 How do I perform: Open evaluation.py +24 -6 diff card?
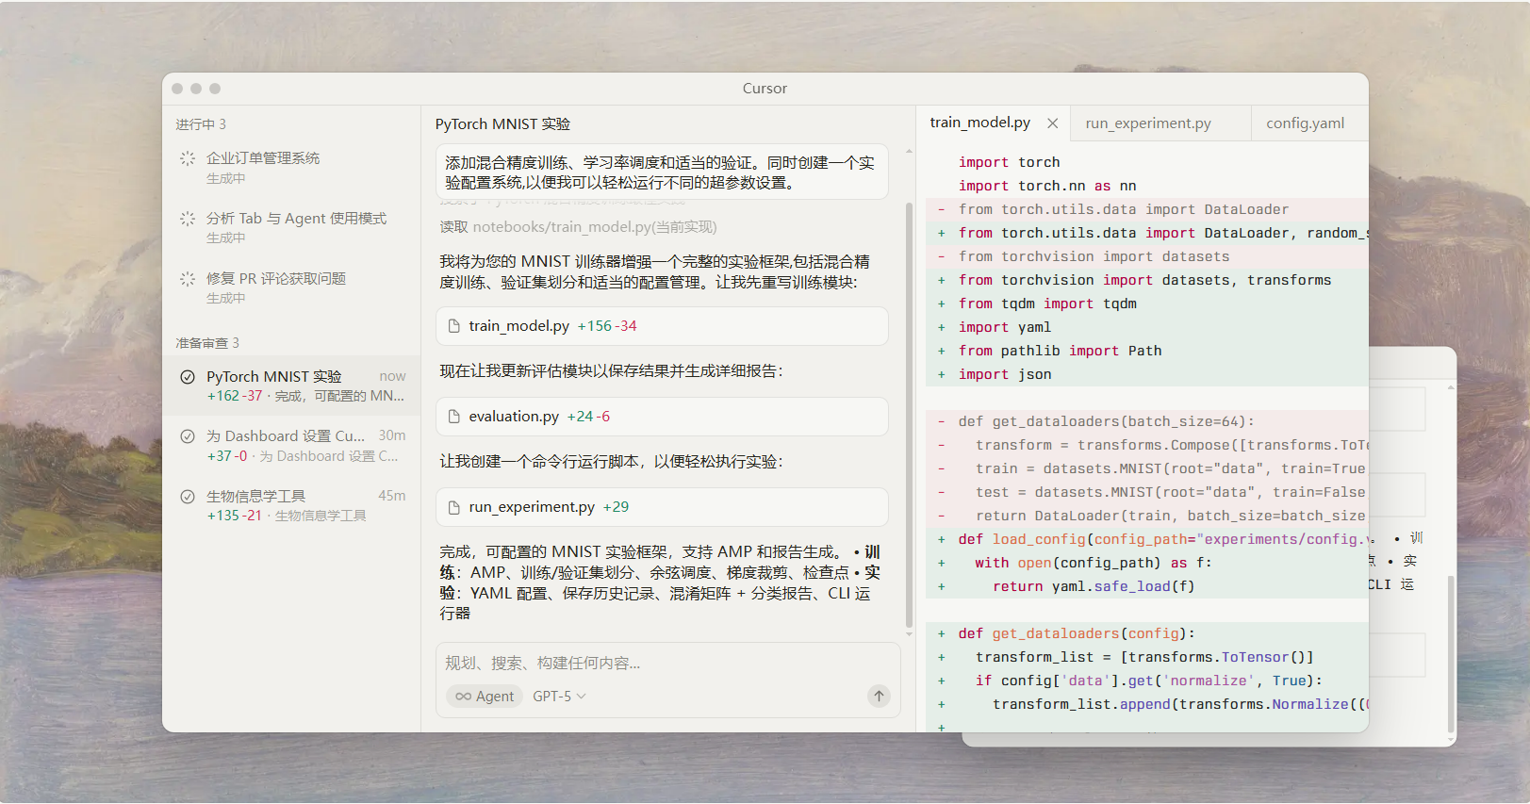662,417
